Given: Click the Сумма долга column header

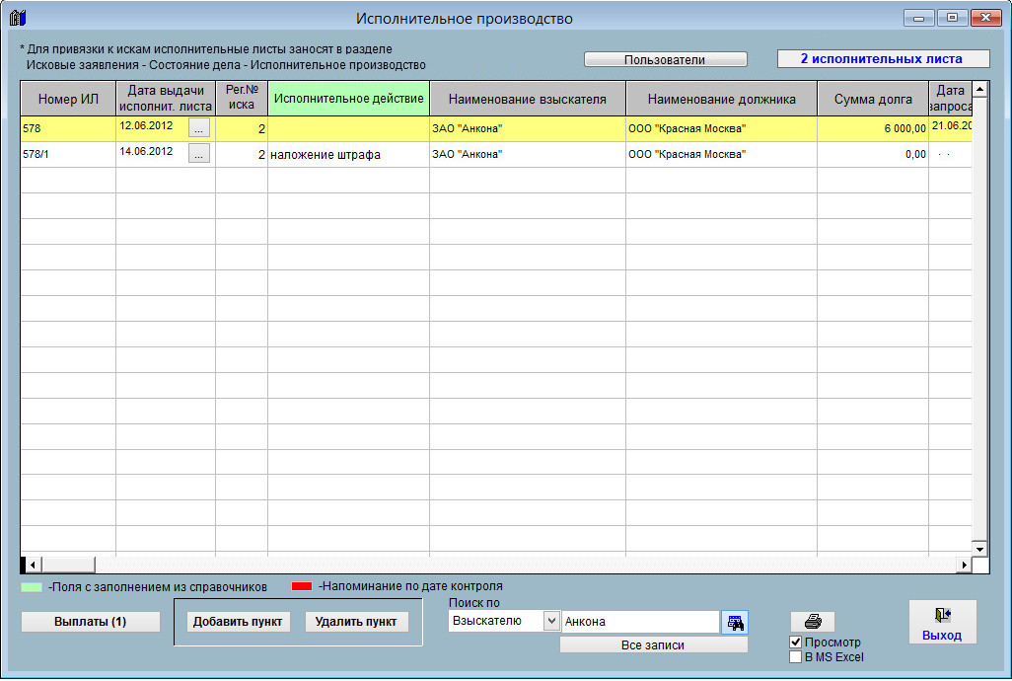Looking at the screenshot, I should click(x=873, y=99).
